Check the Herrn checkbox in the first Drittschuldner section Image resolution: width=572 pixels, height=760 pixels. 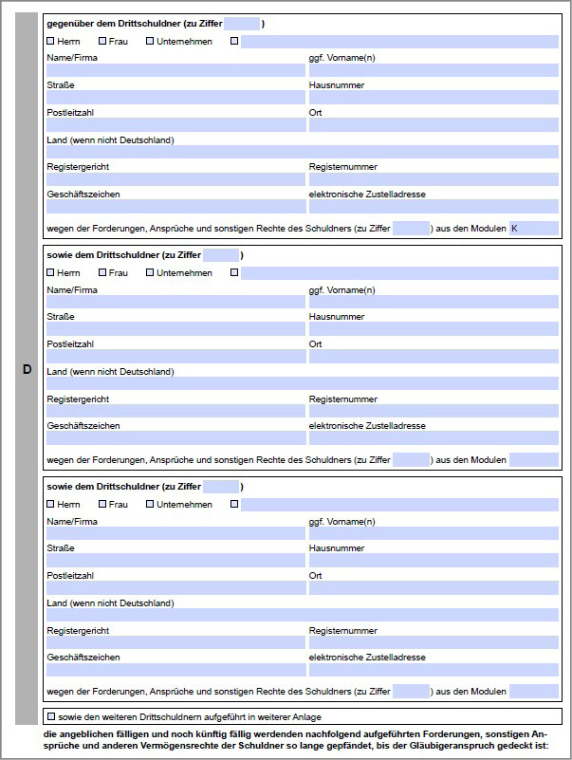click(x=51, y=42)
